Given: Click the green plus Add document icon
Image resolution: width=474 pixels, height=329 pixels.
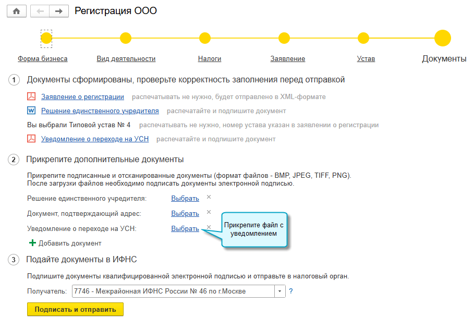Looking at the screenshot, I should [x=32, y=243].
